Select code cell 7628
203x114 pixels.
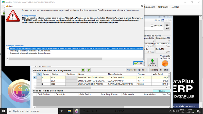click(58, 84)
